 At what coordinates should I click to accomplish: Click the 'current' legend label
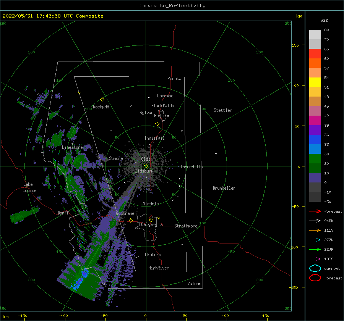(332, 268)
